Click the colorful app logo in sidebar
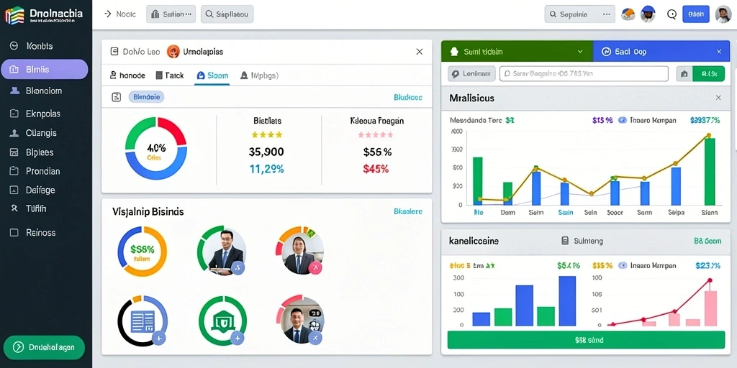This screenshot has width=737, height=368. click(x=14, y=15)
